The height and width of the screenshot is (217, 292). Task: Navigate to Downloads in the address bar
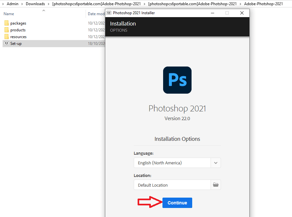coord(35,4)
